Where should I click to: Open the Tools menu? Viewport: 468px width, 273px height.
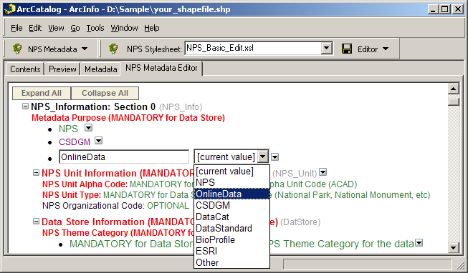[x=95, y=28]
